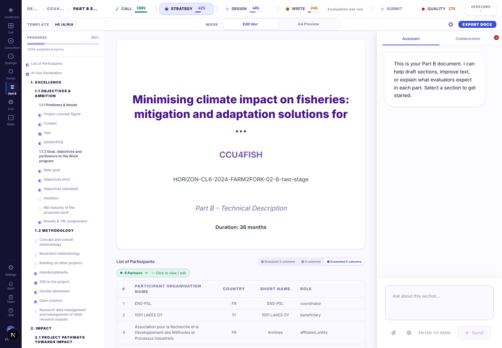Go to the Call 100% step

pos(131,9)
